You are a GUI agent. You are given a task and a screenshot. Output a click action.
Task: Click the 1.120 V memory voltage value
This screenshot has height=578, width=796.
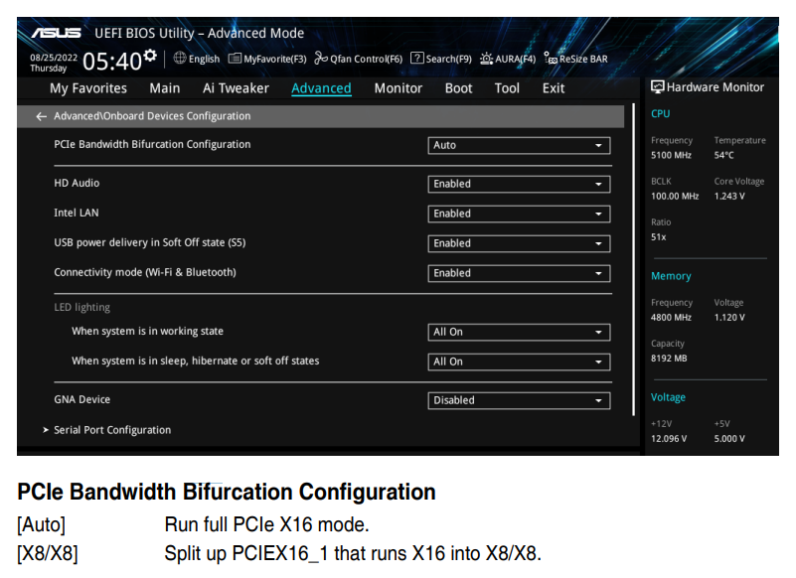click(729, 318)
